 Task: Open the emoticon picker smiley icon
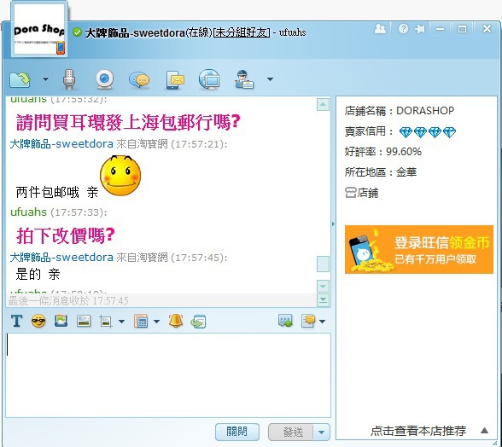(x=38, y=321)
